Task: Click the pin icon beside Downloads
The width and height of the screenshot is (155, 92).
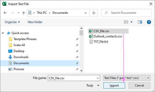Action: (77, 57)
